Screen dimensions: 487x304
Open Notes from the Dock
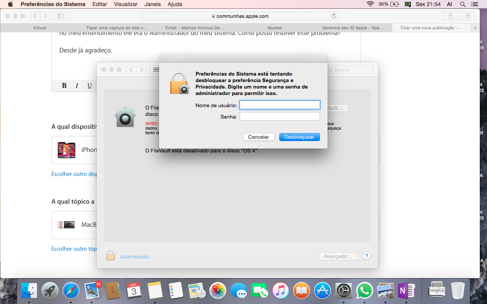(155, 291)
